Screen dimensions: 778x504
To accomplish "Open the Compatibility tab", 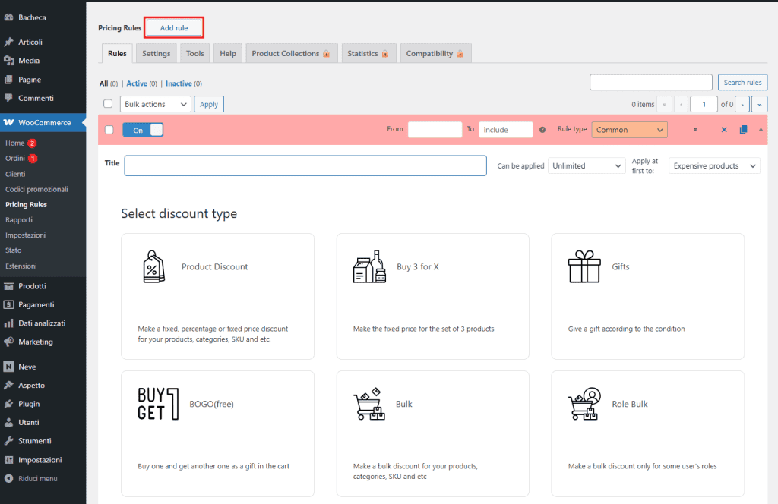I will (435, 54).
